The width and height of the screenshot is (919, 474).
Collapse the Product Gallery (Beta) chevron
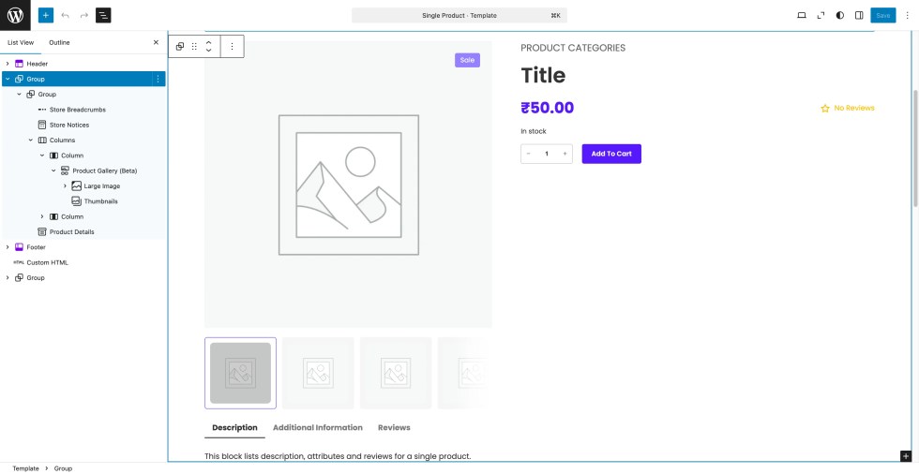(x=54, y=170)
